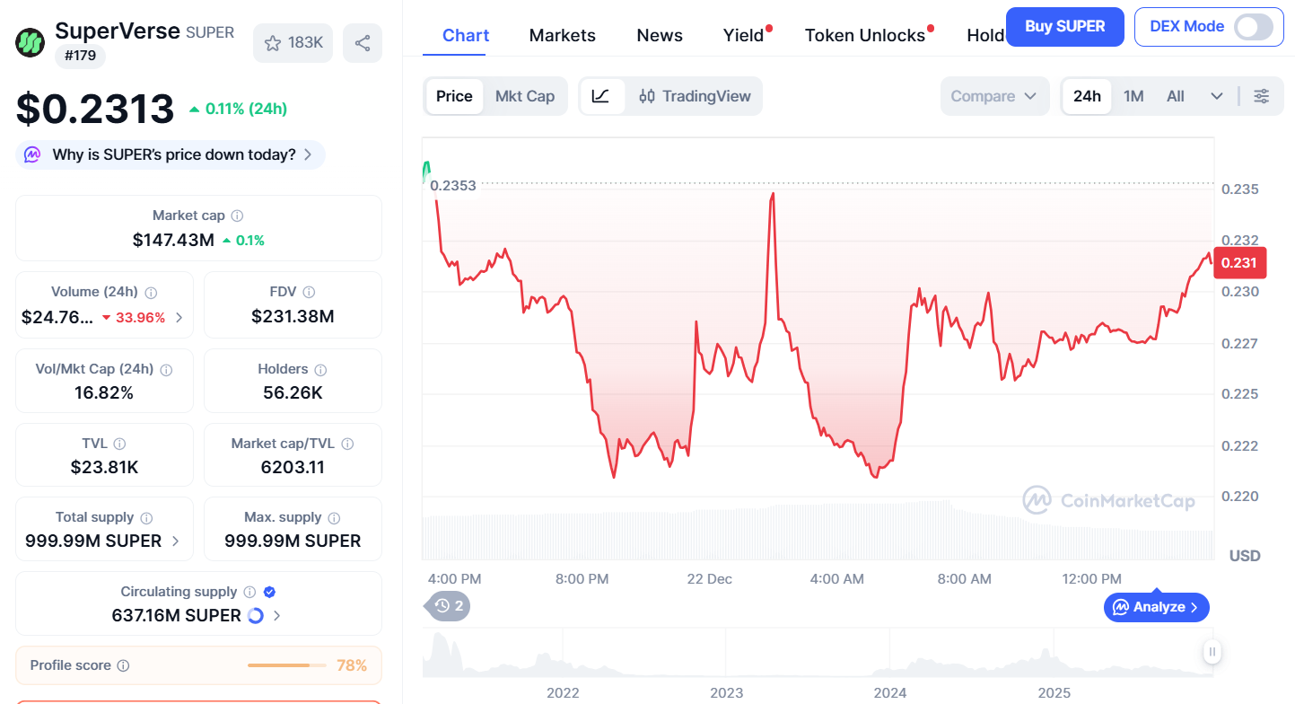Switch the chart to Mkt Cap view
The width and height of the screenshot is (1295, 704).
click(525, 95)
